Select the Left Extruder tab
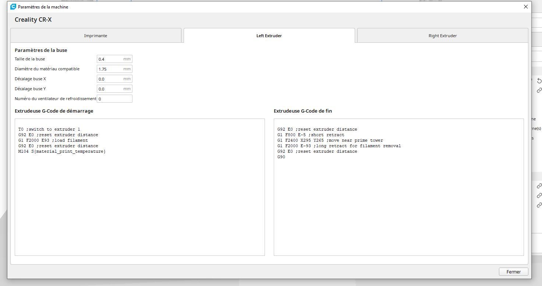 [x=269, y=36]
